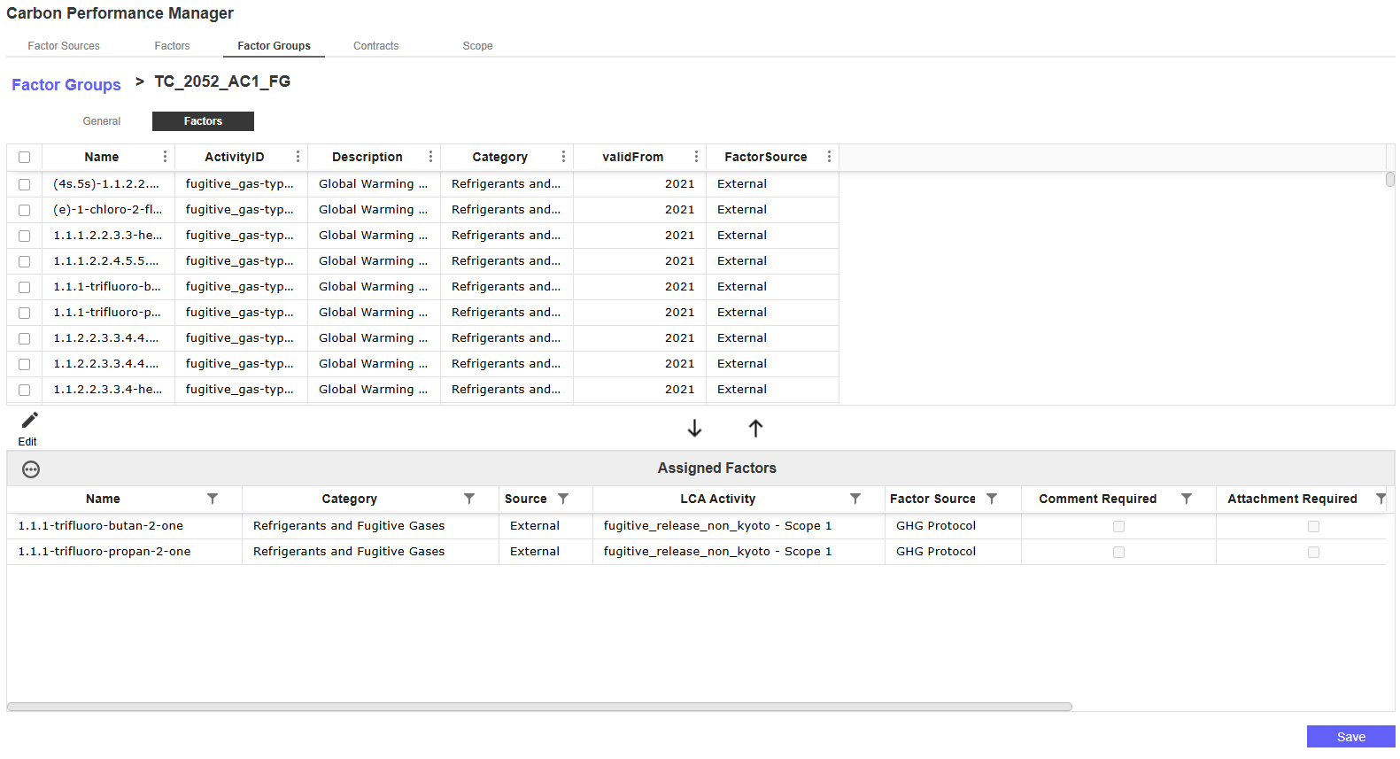Viewport: 1400px width, 759px height.
Task: Select the 1.1.1-trifluoro-butan-2-one assigned row name
Action: click(x=101, y=526)
